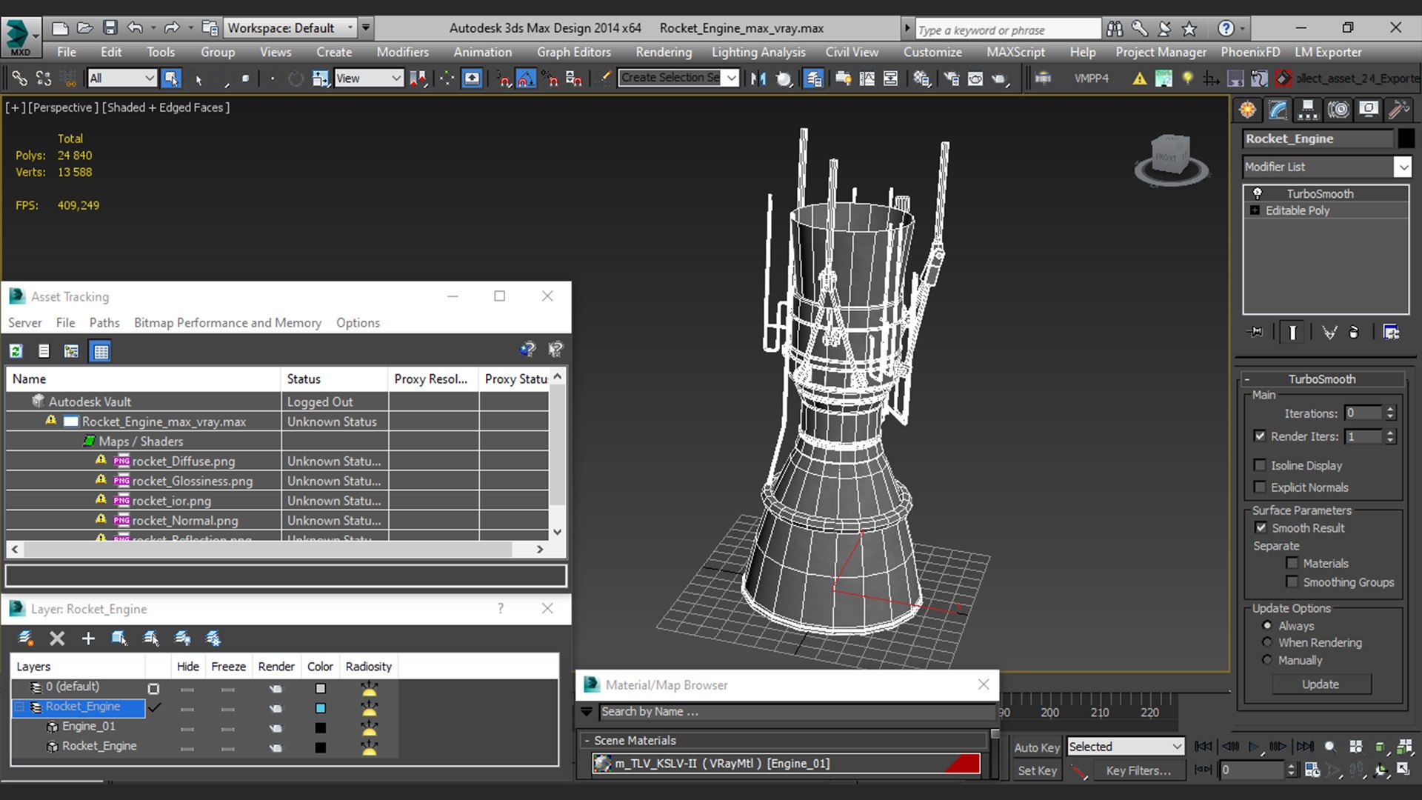Check Separate by Smoothing Groups checkbox
The image size is (1422, 800).
pyautogui.click(x=1292, y=581)
